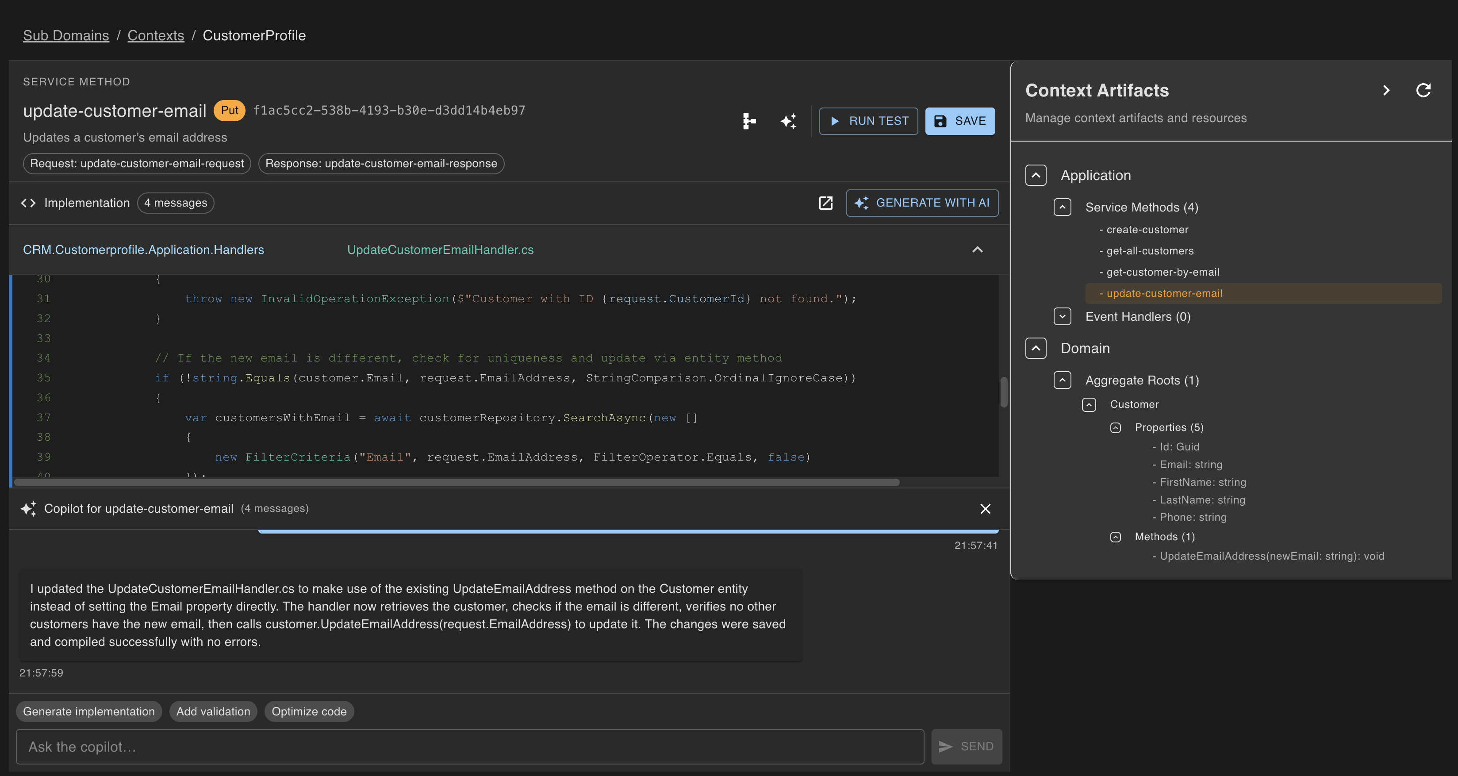Screen dimensions: 1458x776
Task: Open implementation in a new window
Action: tap(826, 203)
